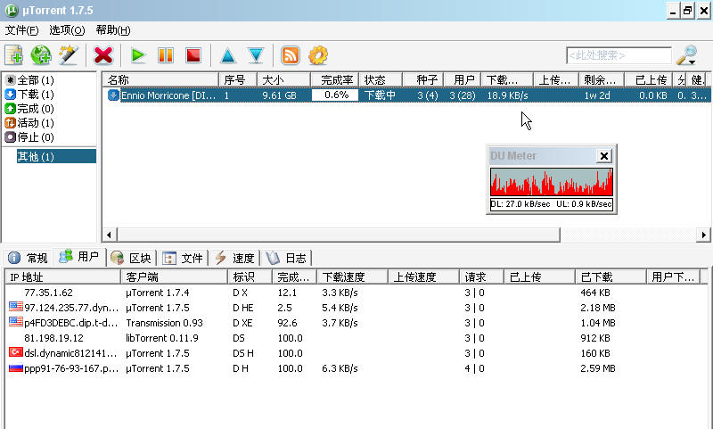Switch to the 用户 peers tab

(x=79, y=257)
